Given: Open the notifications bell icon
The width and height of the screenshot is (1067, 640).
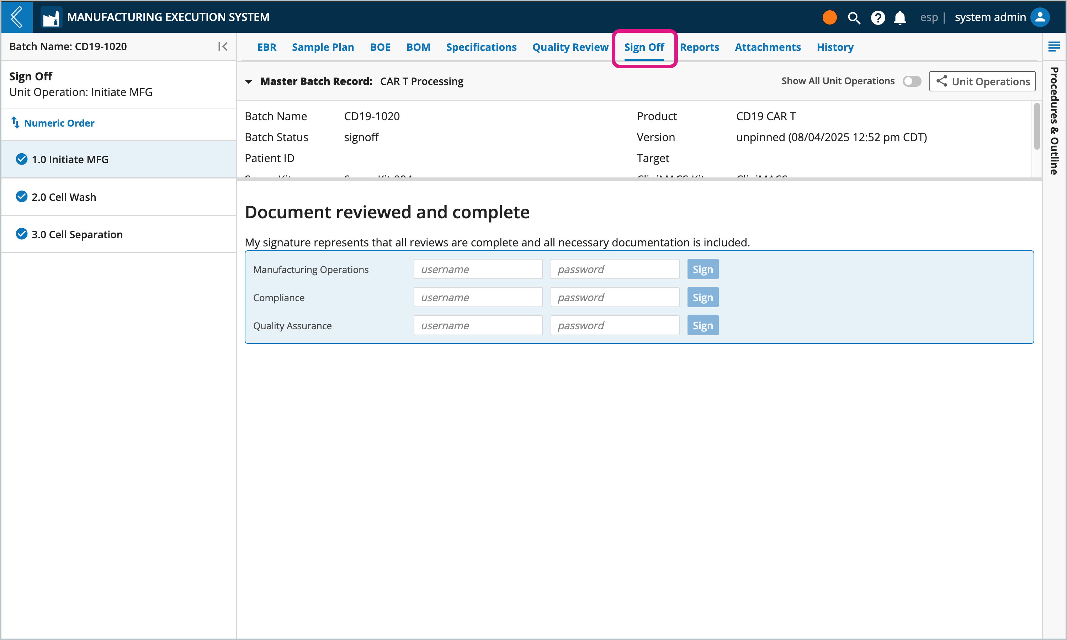Looking at the screenshot, I should coord(900,18).
